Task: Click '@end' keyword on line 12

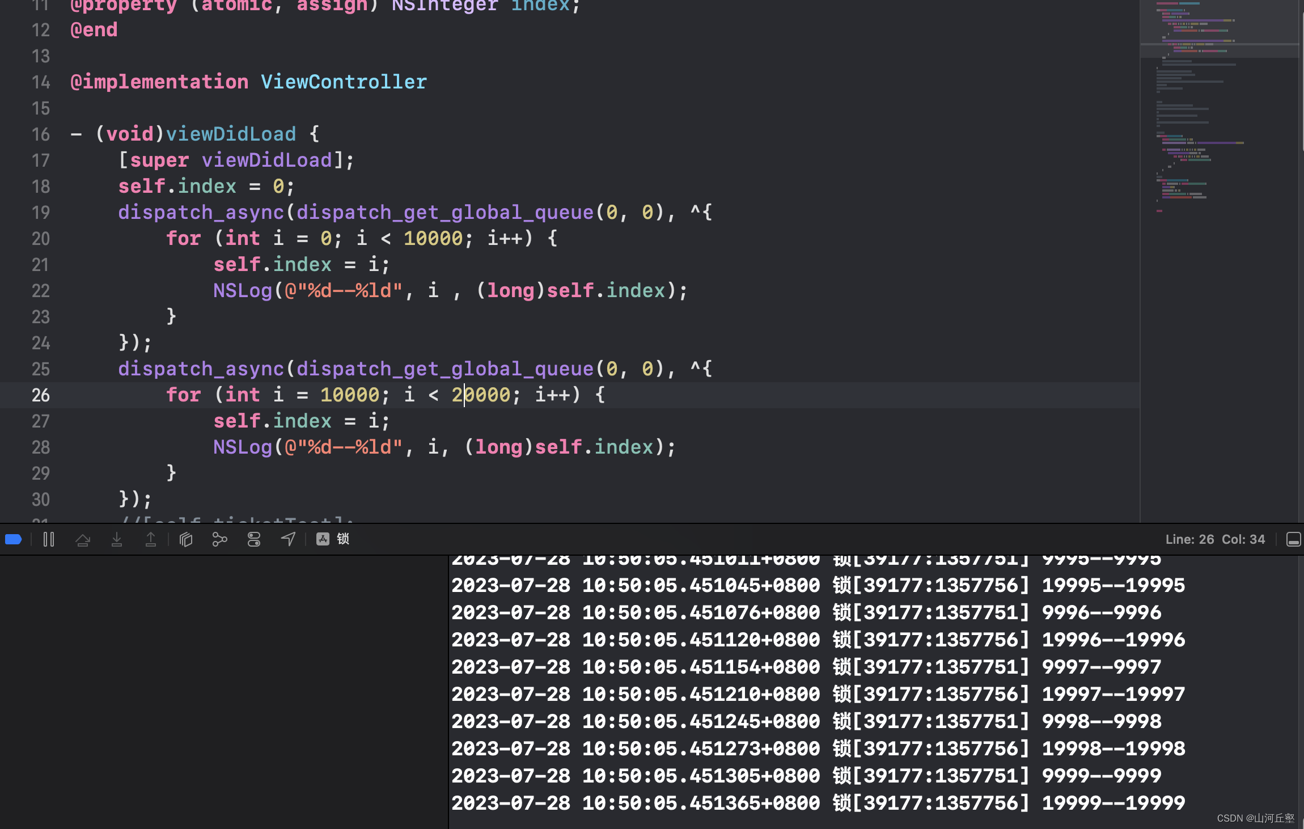Action: pos(94,30)
